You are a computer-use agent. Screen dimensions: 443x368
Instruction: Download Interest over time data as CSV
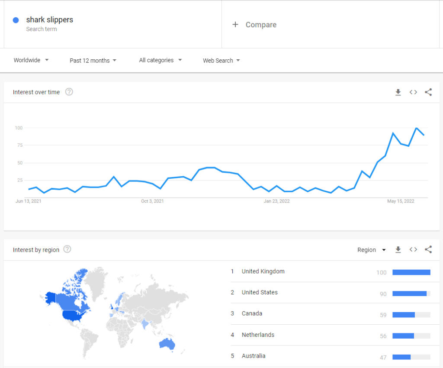tap(398, 92)
